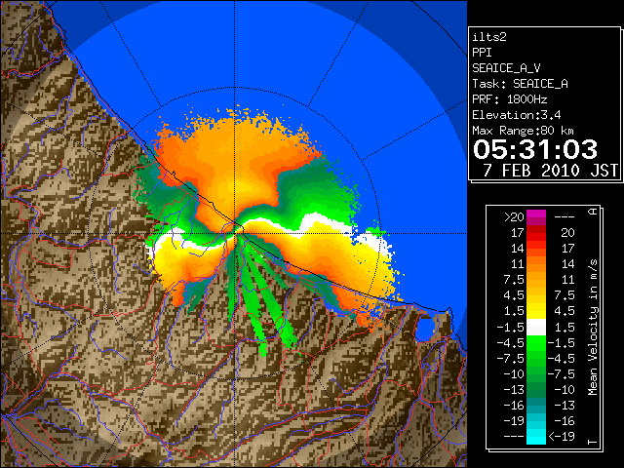Viewport: 624px width, 468px height.
Task: Click the 'T' marker at legend bottom
Action: coord(593,442)
